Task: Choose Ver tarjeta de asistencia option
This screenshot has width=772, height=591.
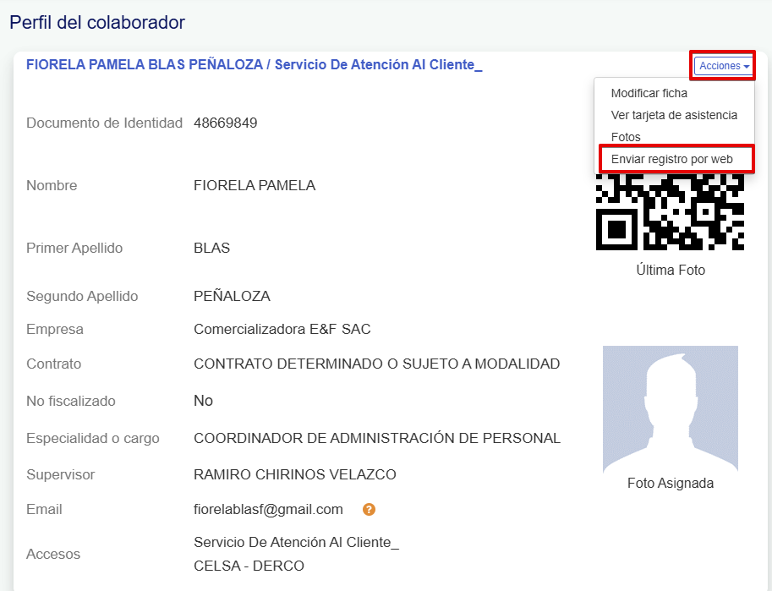Action: (x=674, y=115)
